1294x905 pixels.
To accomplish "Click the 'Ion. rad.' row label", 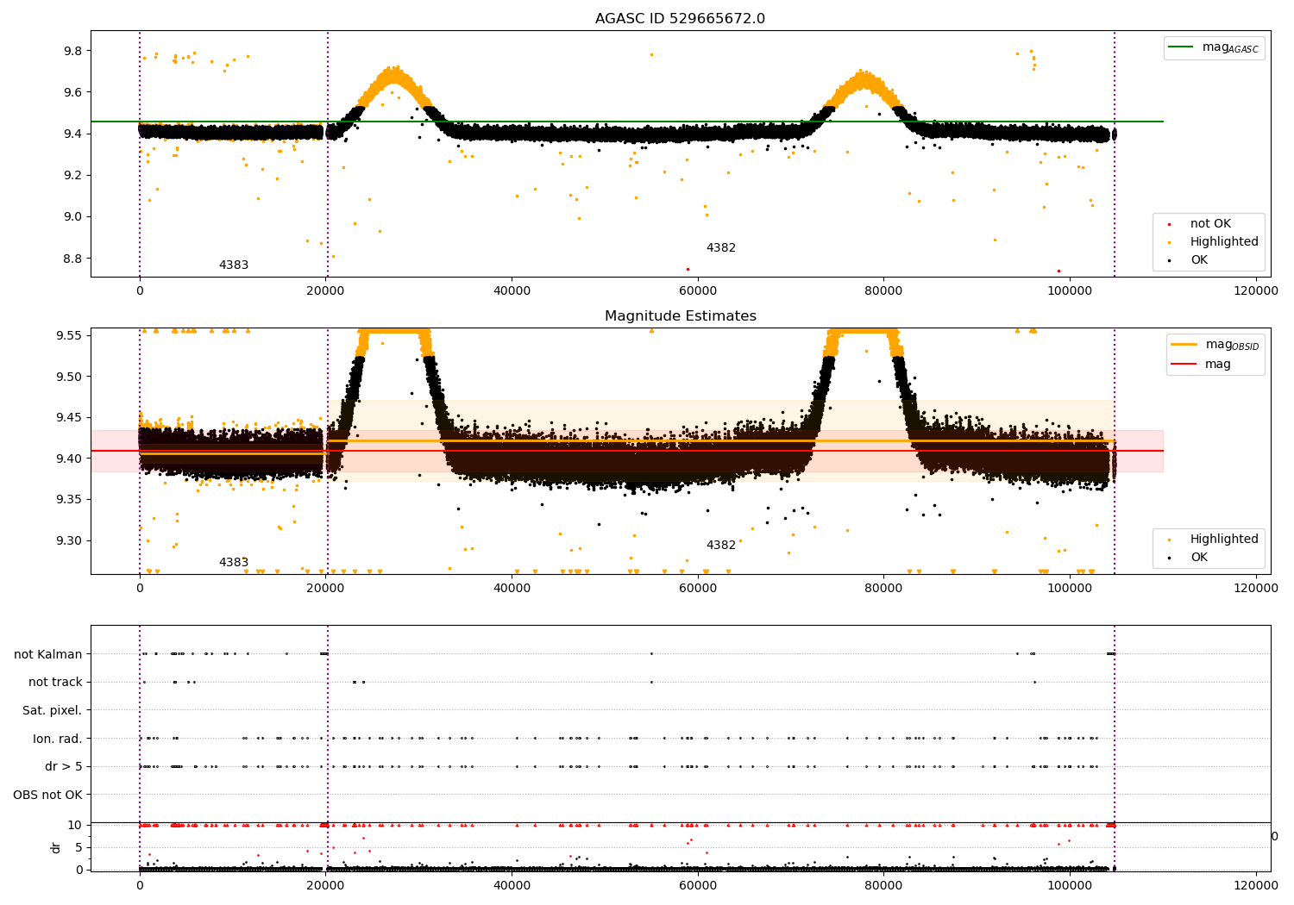I will point(58,739).
